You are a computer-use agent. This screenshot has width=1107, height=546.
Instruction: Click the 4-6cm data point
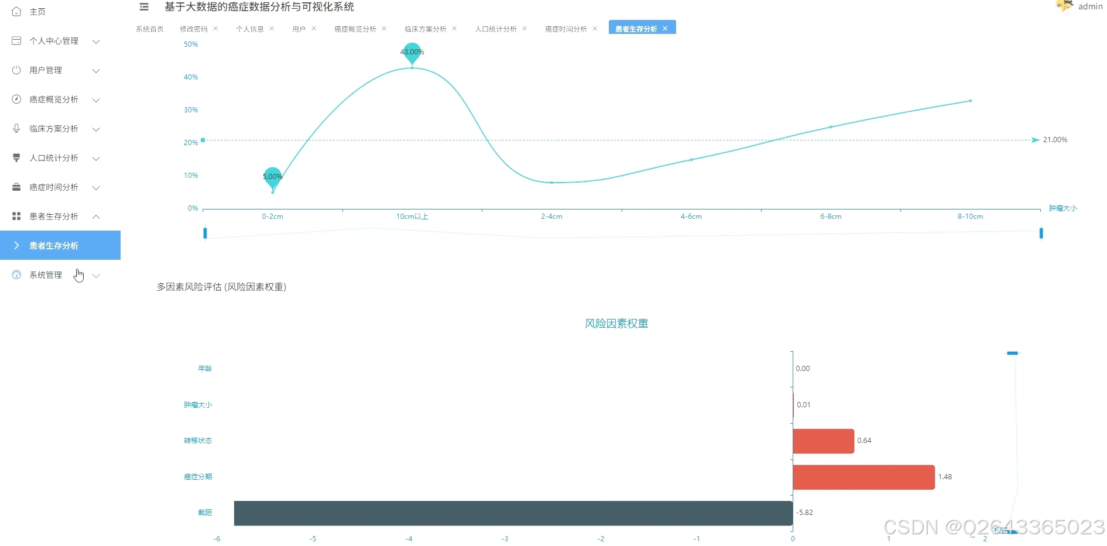[691, 160]
